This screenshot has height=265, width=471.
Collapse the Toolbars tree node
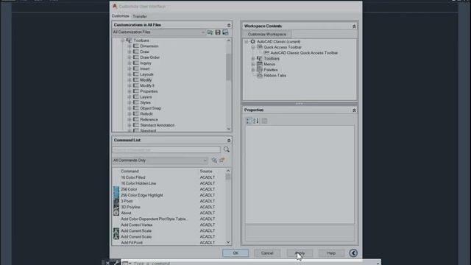tap(123, 40)
